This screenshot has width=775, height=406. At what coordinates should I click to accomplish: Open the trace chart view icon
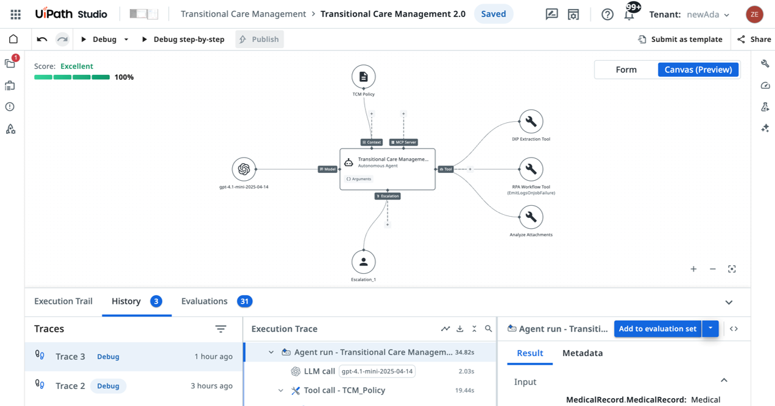(445, 329)
